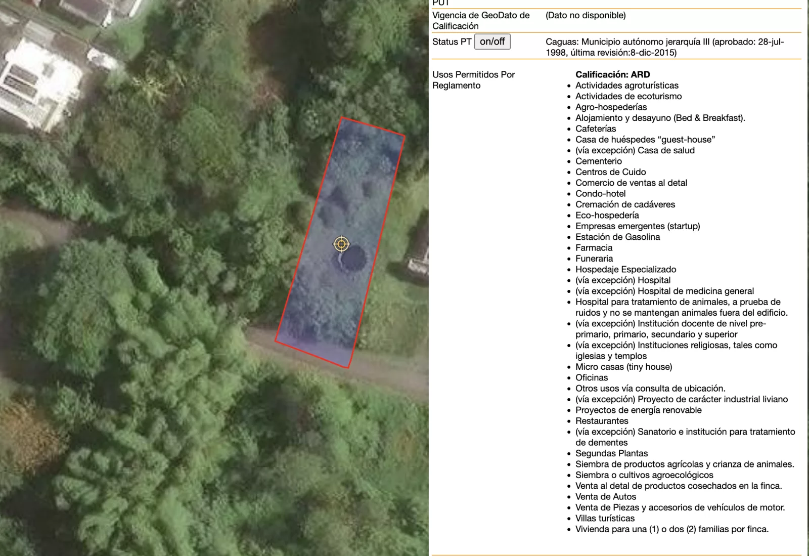Click the Oficinas list entry
The width and height of the screenshot is (809, 556).
click(592, 377)
